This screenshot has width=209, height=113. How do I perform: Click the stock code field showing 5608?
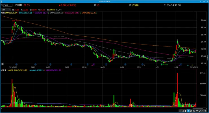click(x=8, y=5)
